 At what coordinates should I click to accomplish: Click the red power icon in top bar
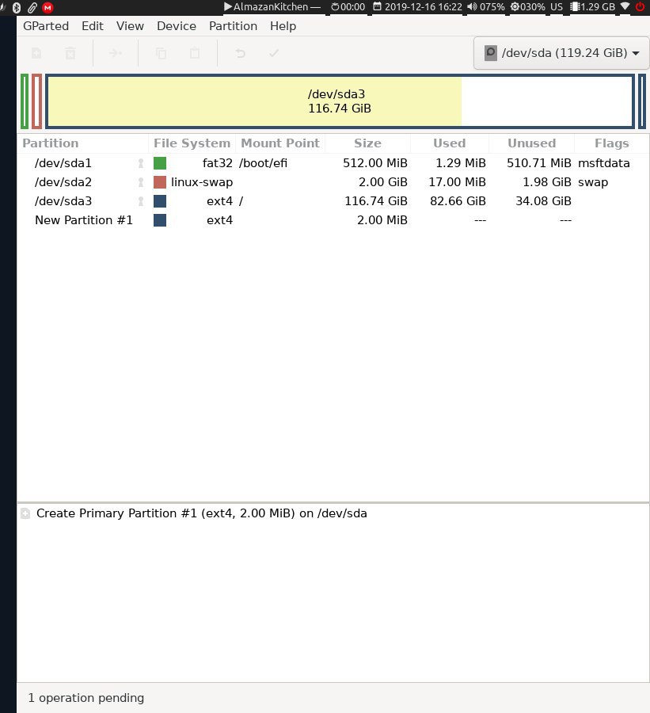pos(640,7)
